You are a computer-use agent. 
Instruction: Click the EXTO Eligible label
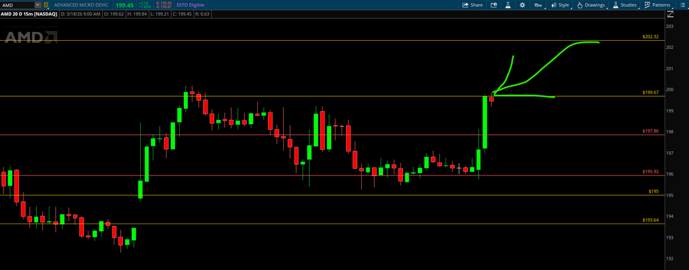(190, 5)
